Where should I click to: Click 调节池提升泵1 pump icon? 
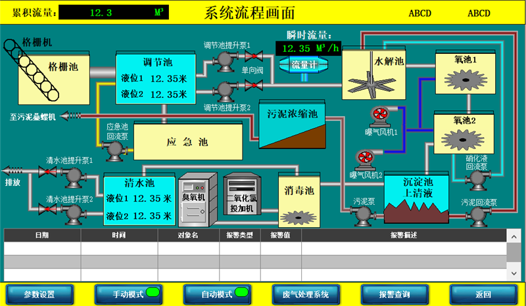click(x=226, y=60)
